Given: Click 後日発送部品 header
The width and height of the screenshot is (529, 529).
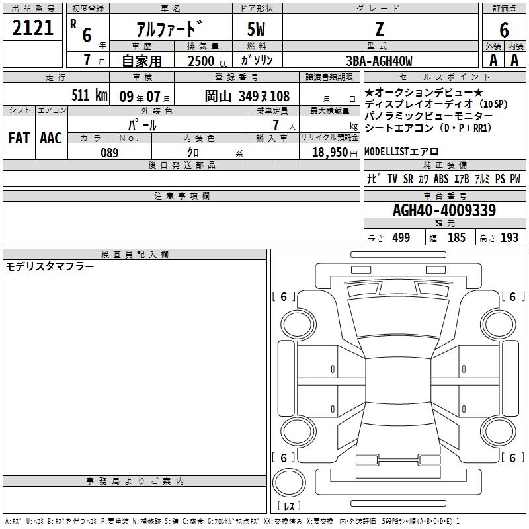Looking at the screenshot, I should click(x=181, y=165).
